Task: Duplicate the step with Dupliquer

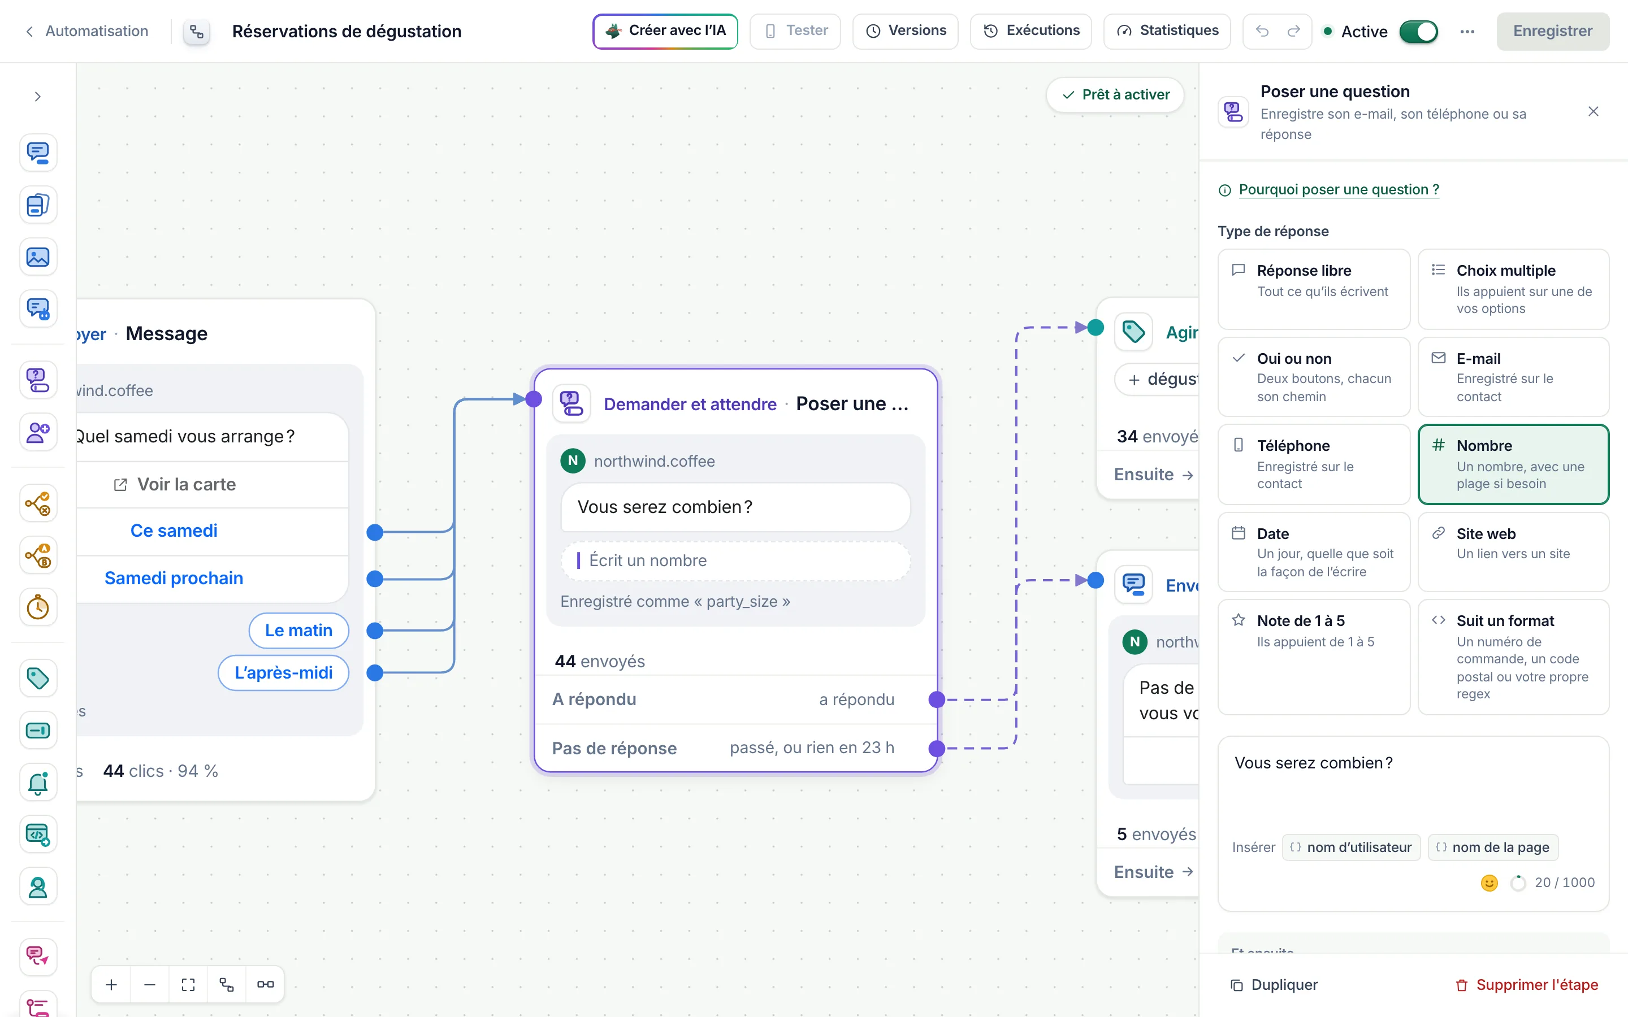Action: (1274, 985)
